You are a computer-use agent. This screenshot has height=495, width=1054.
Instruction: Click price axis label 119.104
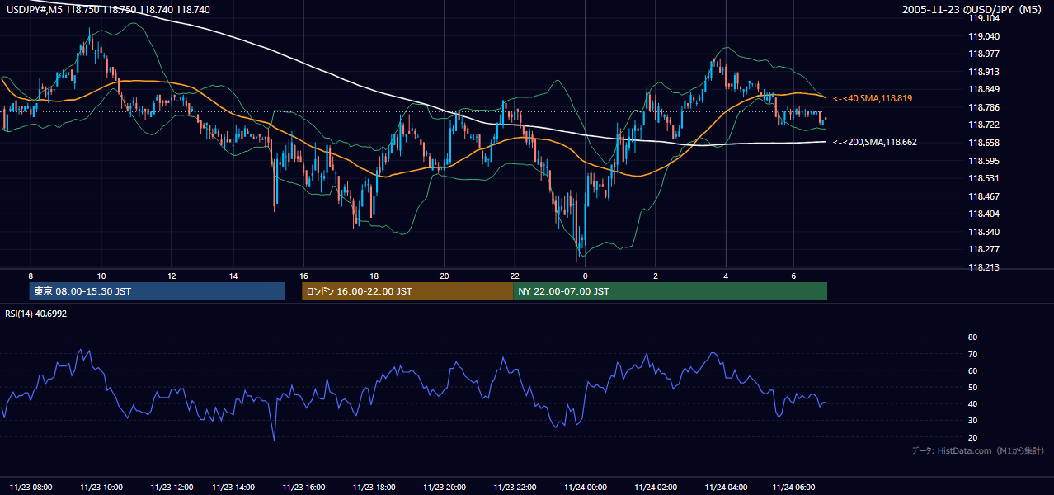(x=983, y=18)
